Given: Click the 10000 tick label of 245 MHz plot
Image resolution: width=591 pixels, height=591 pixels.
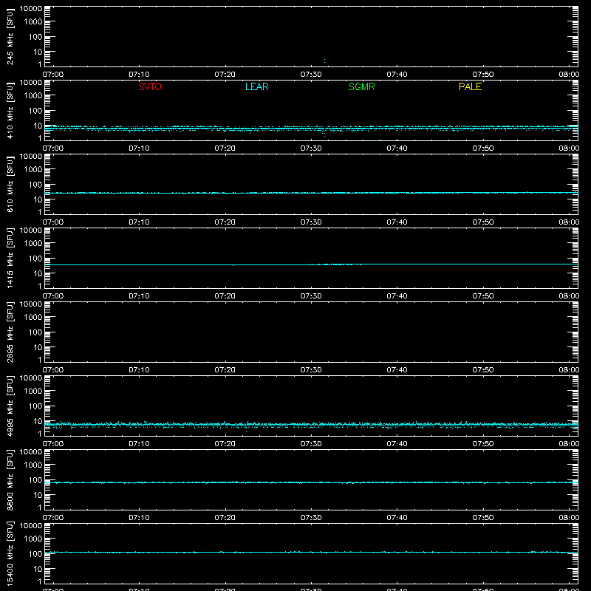Looking at the screenshot, I should [31, 9].
